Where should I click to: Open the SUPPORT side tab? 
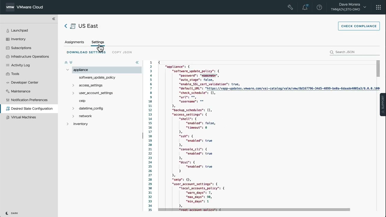pyautogui.click(x=383, y=105)
